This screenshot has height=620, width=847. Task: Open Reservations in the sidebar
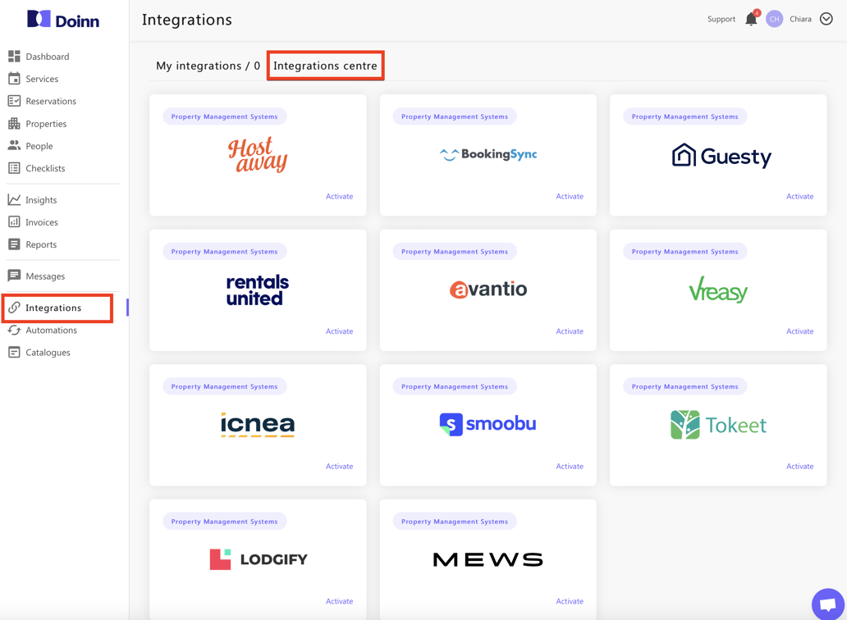click(x=50, y=102)
